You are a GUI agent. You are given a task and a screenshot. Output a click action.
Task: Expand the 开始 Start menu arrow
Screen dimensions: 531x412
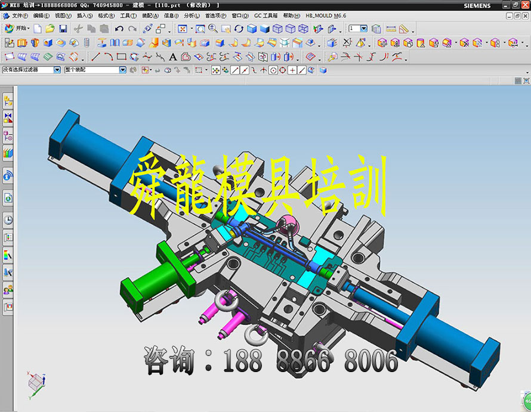tap(29, 29)
